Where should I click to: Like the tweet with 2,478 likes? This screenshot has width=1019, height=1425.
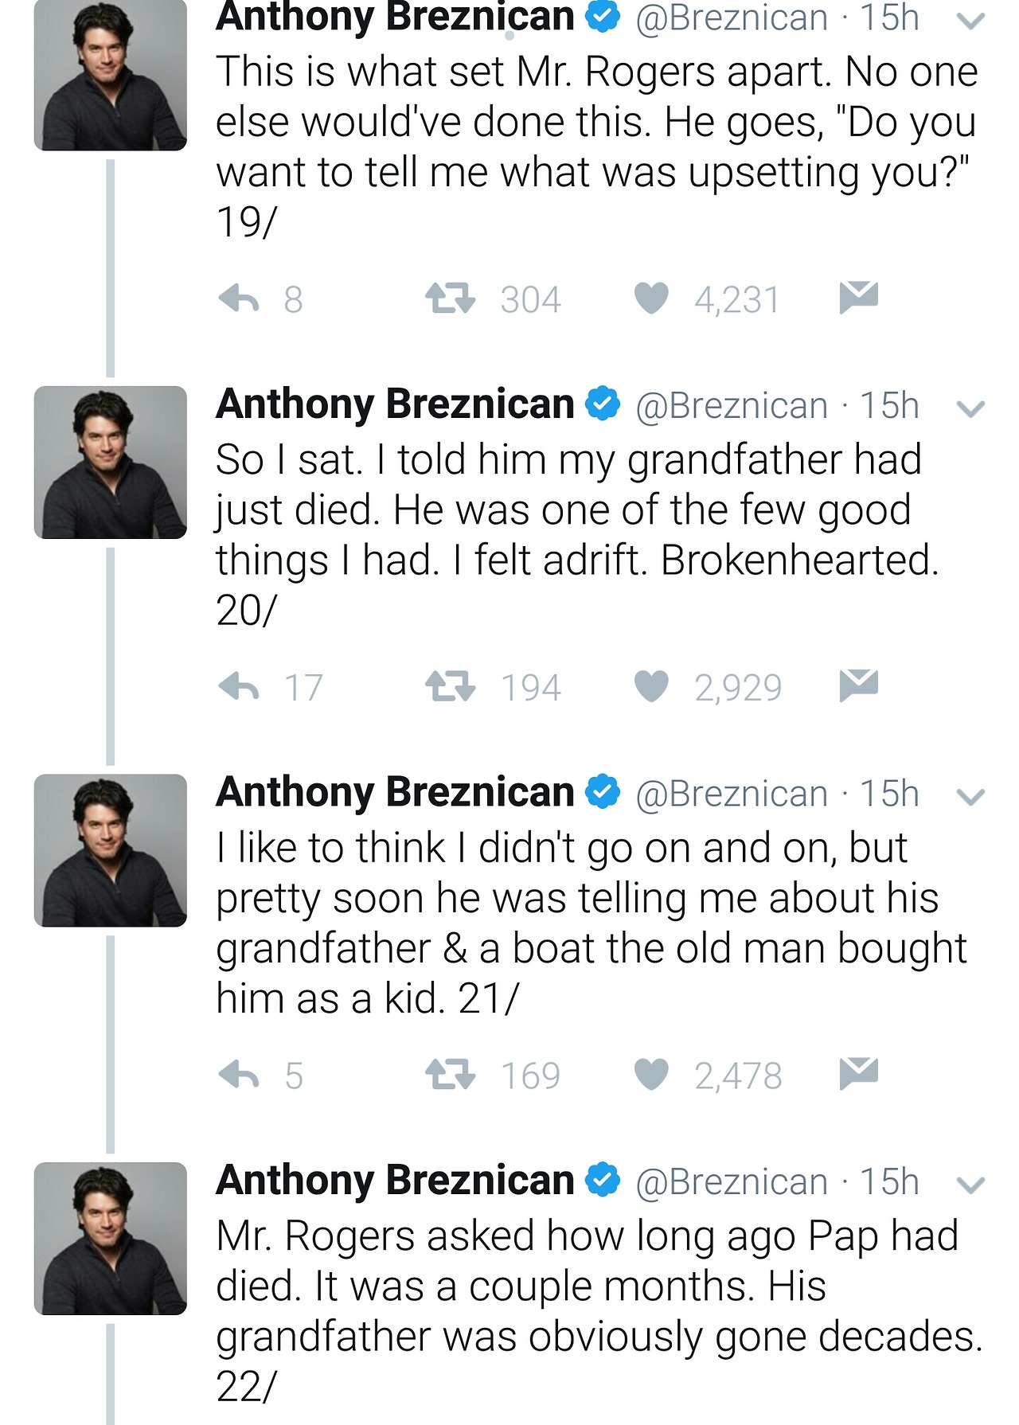pyautogui.click(x=651, y=1076)
